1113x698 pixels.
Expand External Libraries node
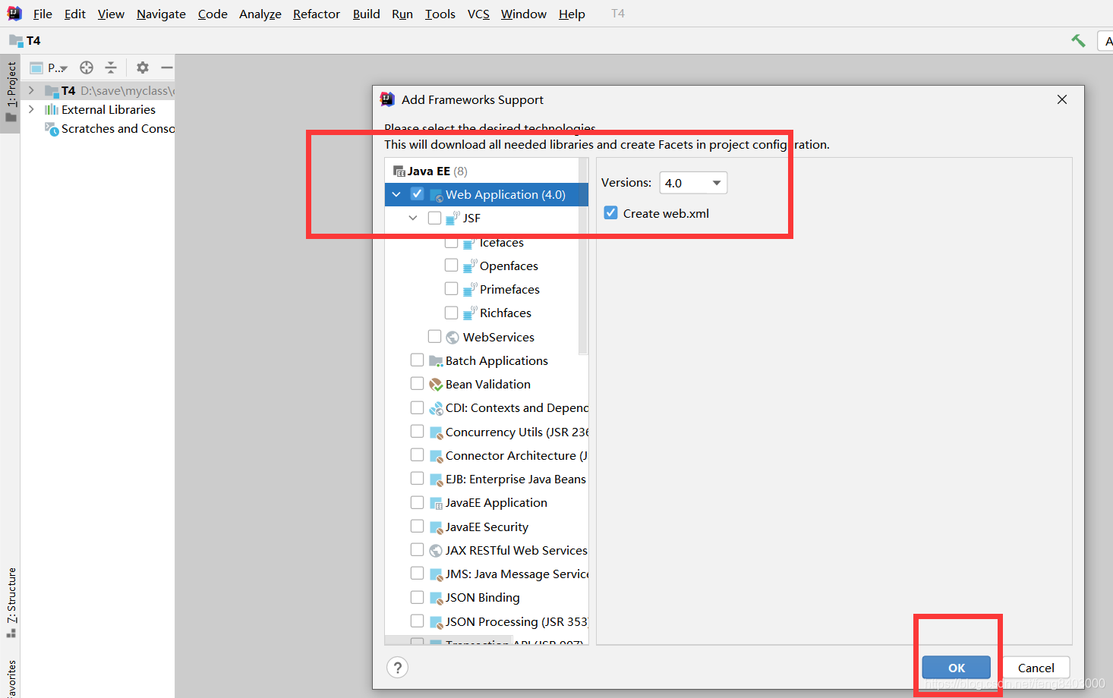pyautogui.click(x=31, y=109)
